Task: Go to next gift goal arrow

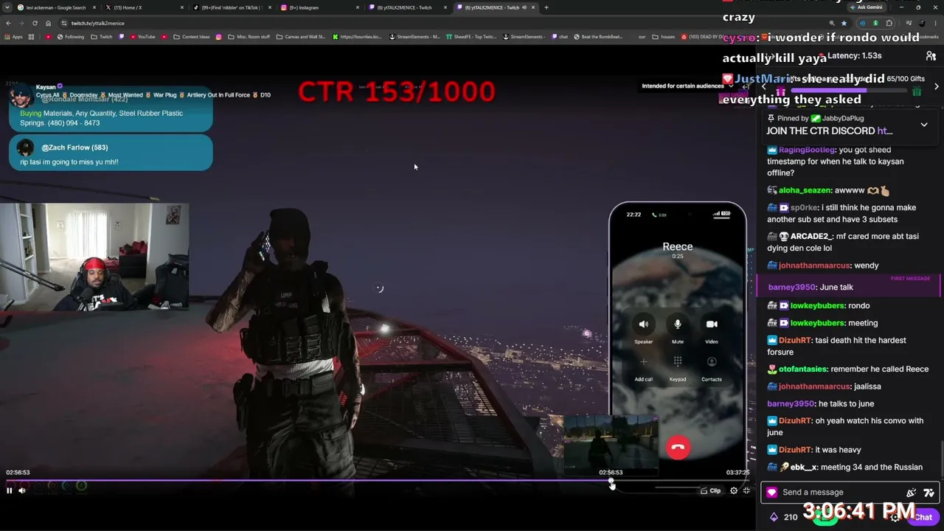Action: pos(937,86)
